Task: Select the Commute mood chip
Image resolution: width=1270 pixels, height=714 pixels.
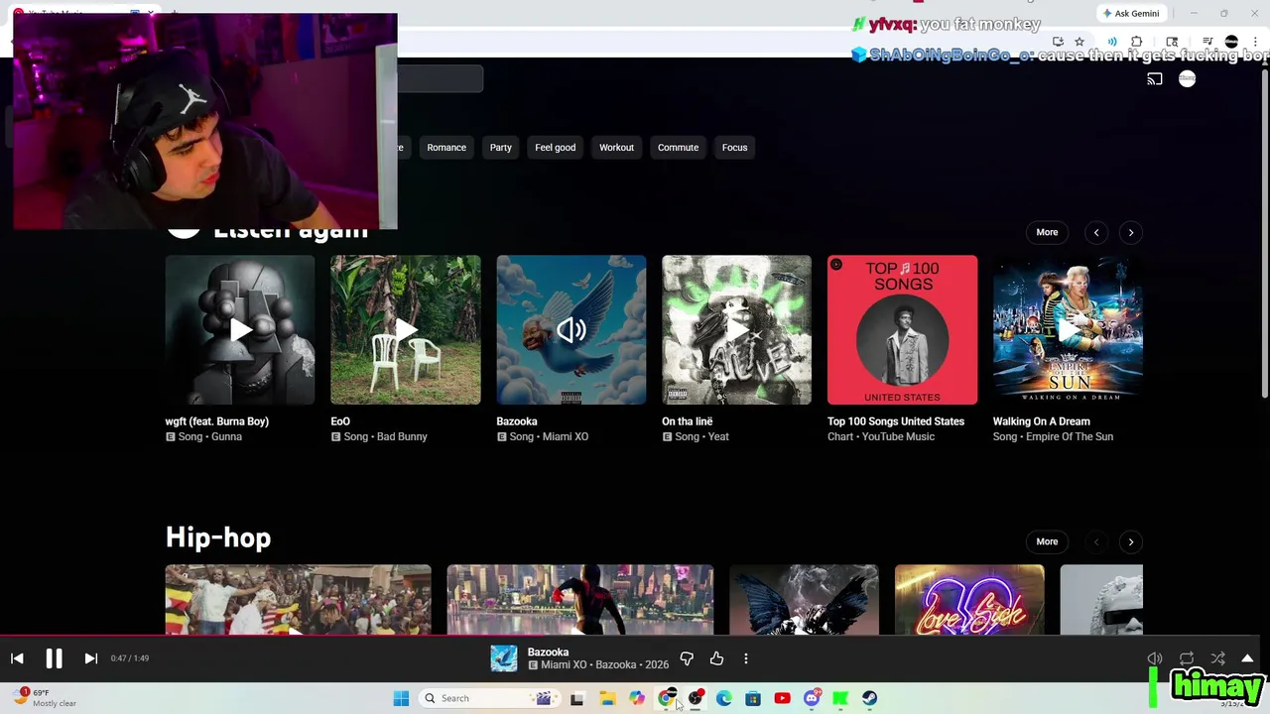Action: pyautogui.click(x=678, y=148)
